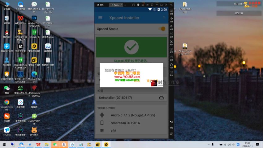Open the Xposed Installer three-dot overflow menu
Image resolution: width=263 pixels, height=148 pixels.
point(164,18)
